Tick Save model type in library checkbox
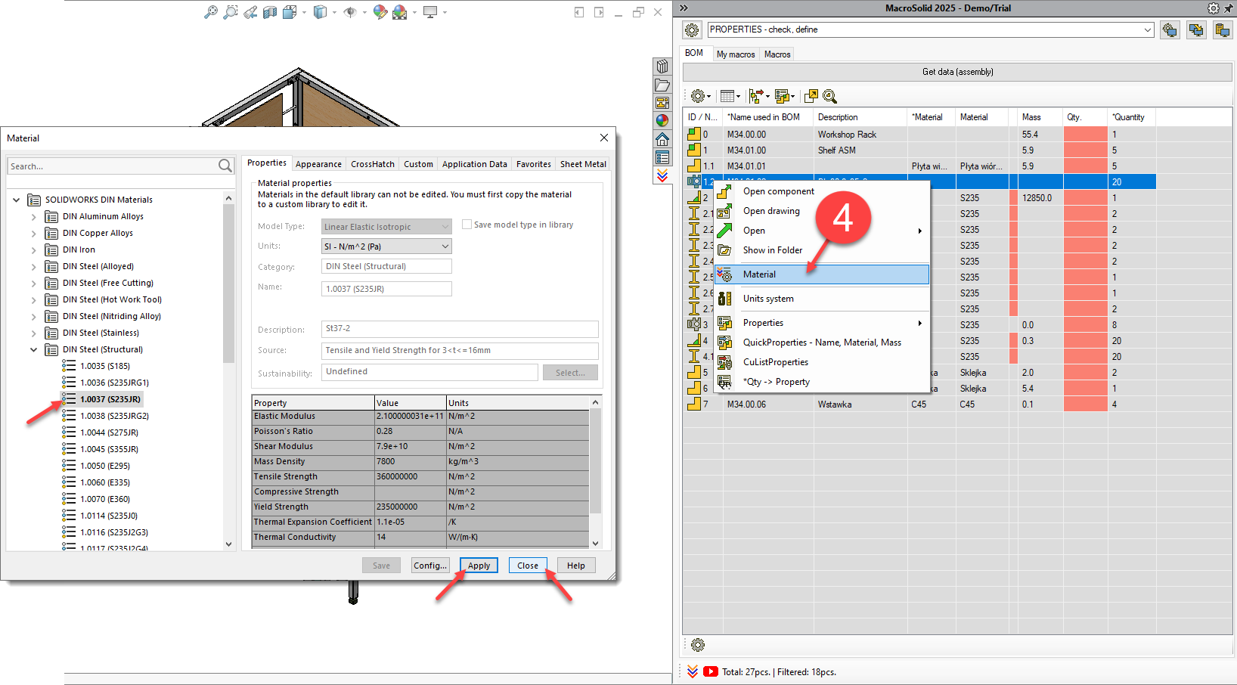The width and height of the screenshot is (1237, 685). click(x=467, y=225)
